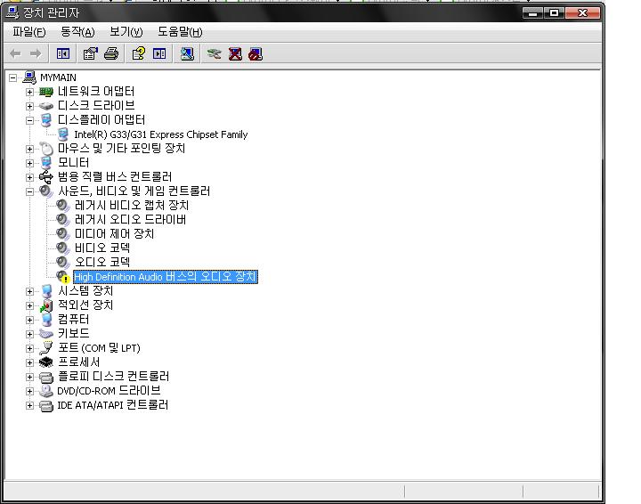Click the red X Uninstall device icon

click(x=235, y=53)
